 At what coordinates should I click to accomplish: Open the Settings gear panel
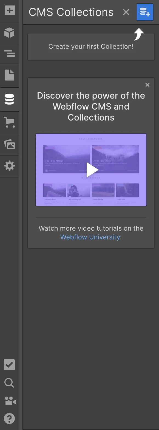click(x=9, y=166)
